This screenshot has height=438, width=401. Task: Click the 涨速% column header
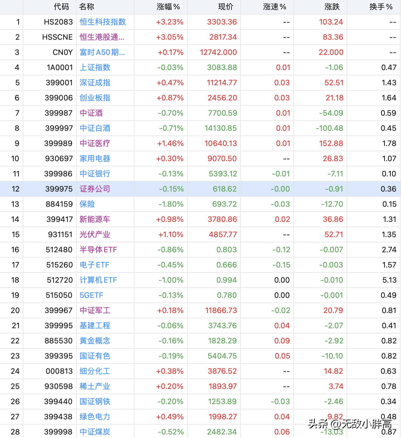[x=274, y=7]
